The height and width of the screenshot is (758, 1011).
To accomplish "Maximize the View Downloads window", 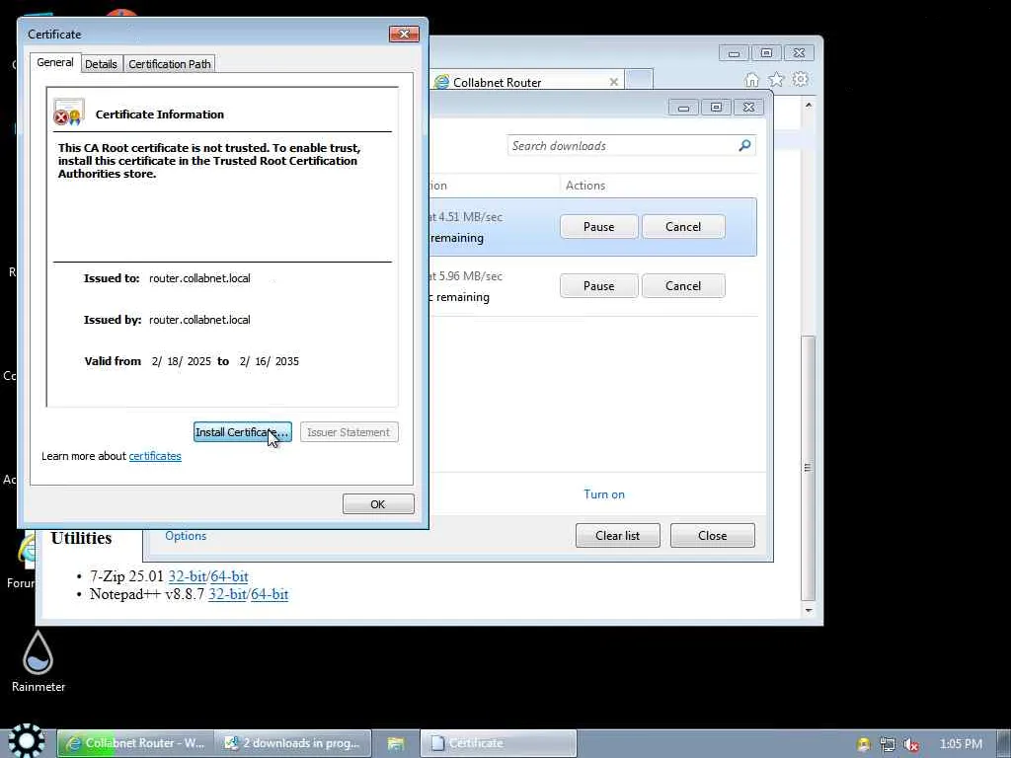I will (716, 107).
